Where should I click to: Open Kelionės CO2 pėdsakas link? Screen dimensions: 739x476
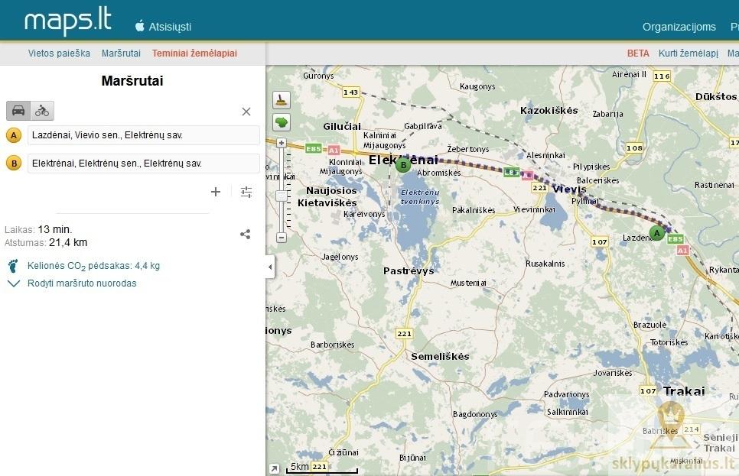[93, 266]
